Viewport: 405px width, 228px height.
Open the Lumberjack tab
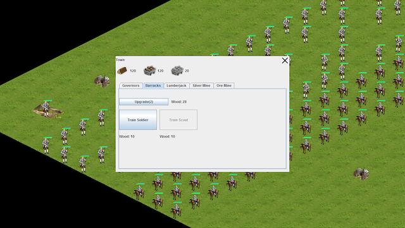(x=177, y=85)
